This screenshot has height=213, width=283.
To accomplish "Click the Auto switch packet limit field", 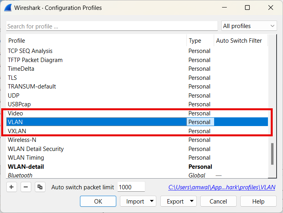I will click(131, 187).
